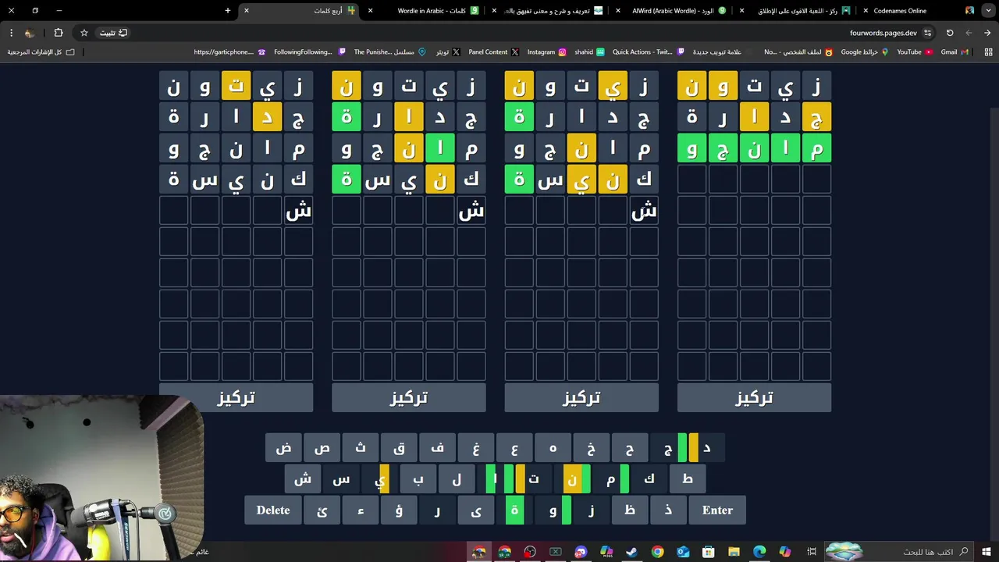Image resolution: width=999 pixels, height=562 pixels.
Task: Switch to the تعريف و شرح و معنى tab
Action: (549, 11)
